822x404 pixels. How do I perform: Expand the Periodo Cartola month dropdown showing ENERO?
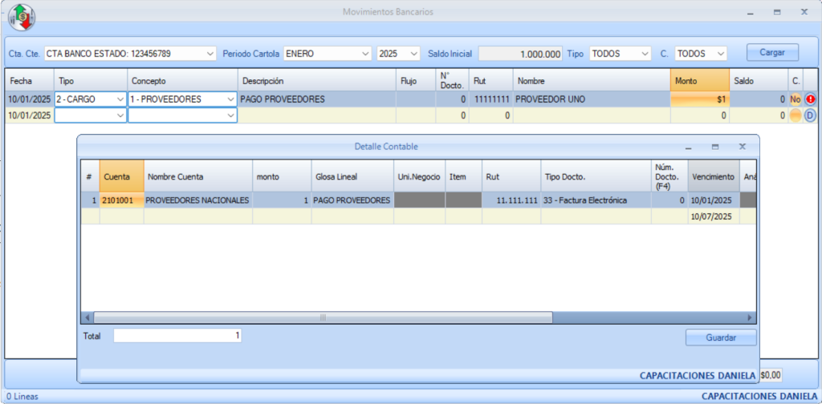click(365, 54)
